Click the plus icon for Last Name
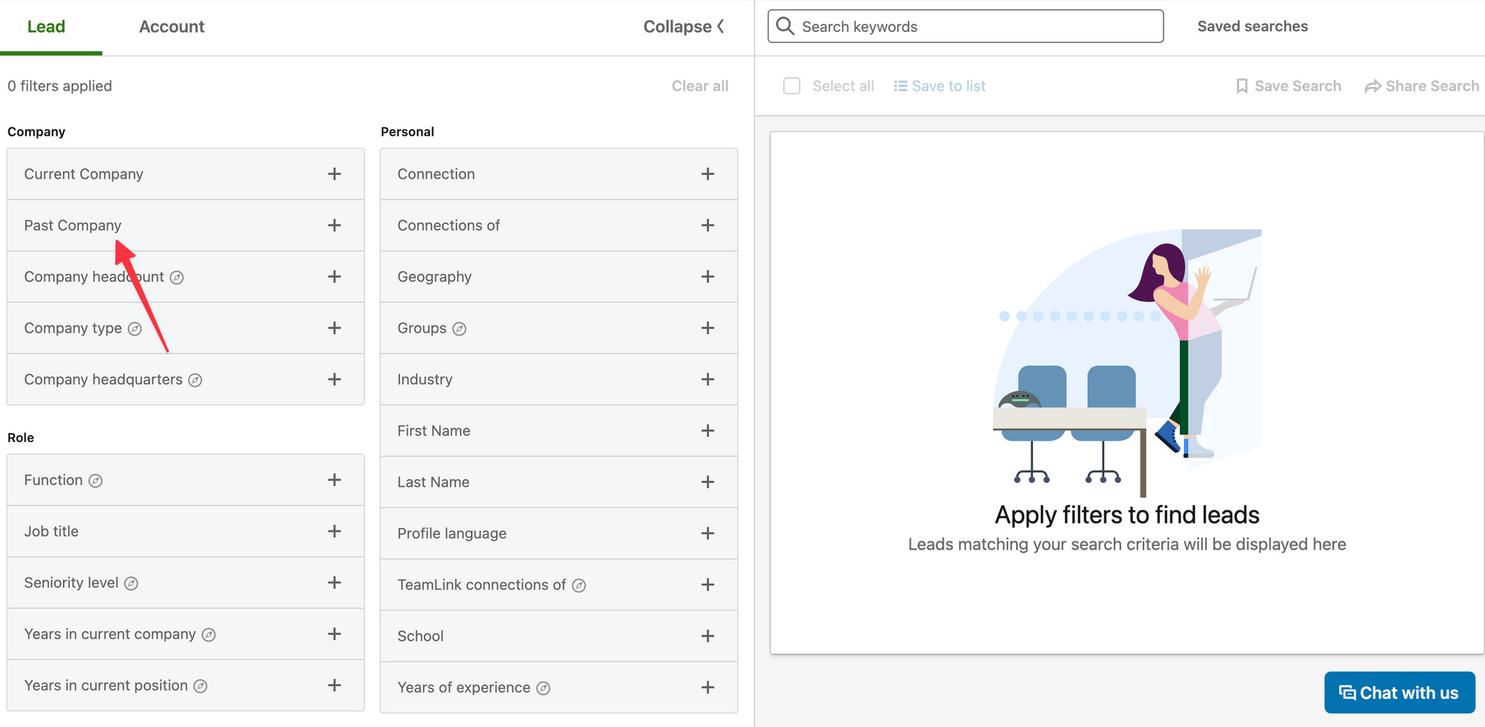Viewport: 1485px width, 727px height. [708, 482]
